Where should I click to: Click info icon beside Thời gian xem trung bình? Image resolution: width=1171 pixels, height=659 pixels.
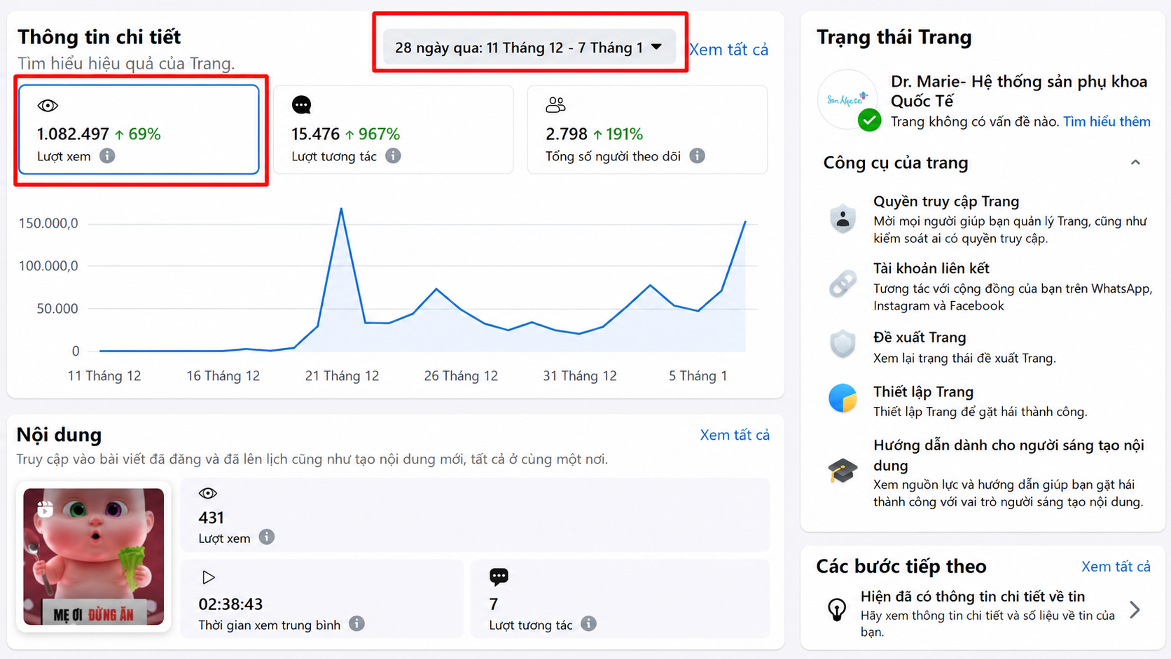357,623
